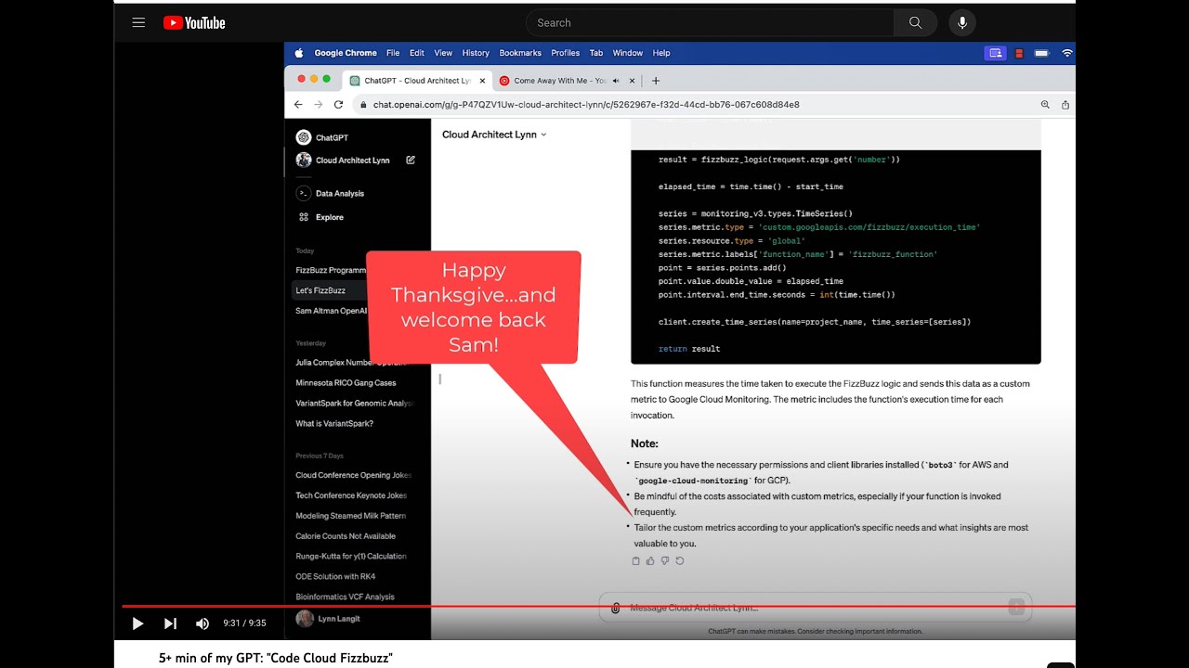Open the Sam Altman OpenAI chat
This screenshot has height=668, width=1189.
point(331,311)
